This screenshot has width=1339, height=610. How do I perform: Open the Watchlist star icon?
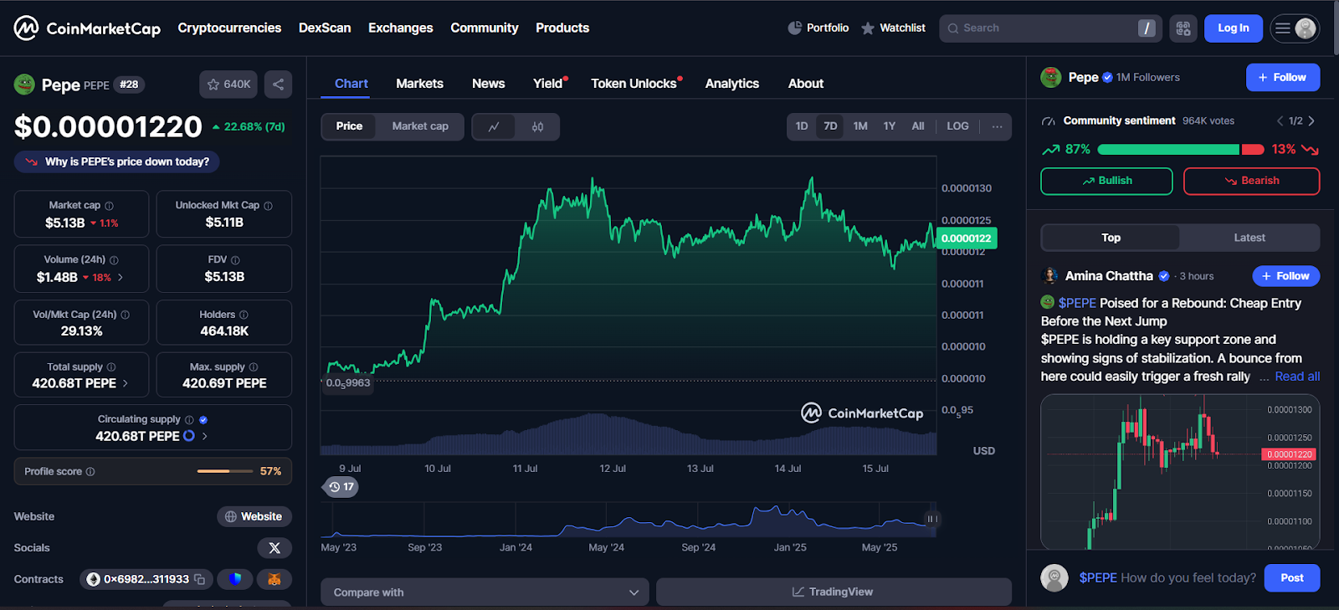[868, 28]
